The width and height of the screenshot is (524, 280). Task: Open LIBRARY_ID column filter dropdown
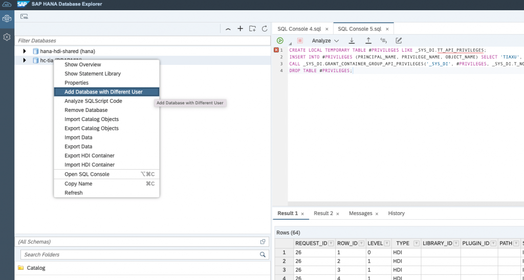[456, 243]
